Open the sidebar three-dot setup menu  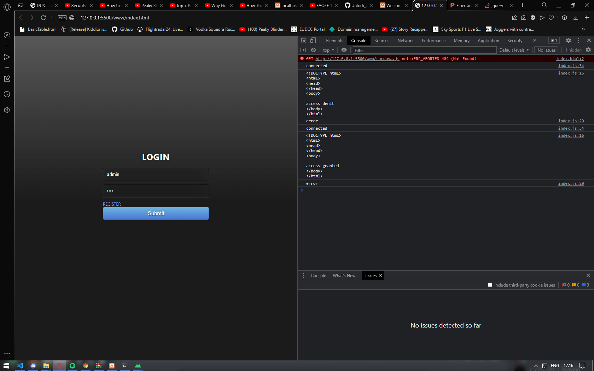pos(7,353)
